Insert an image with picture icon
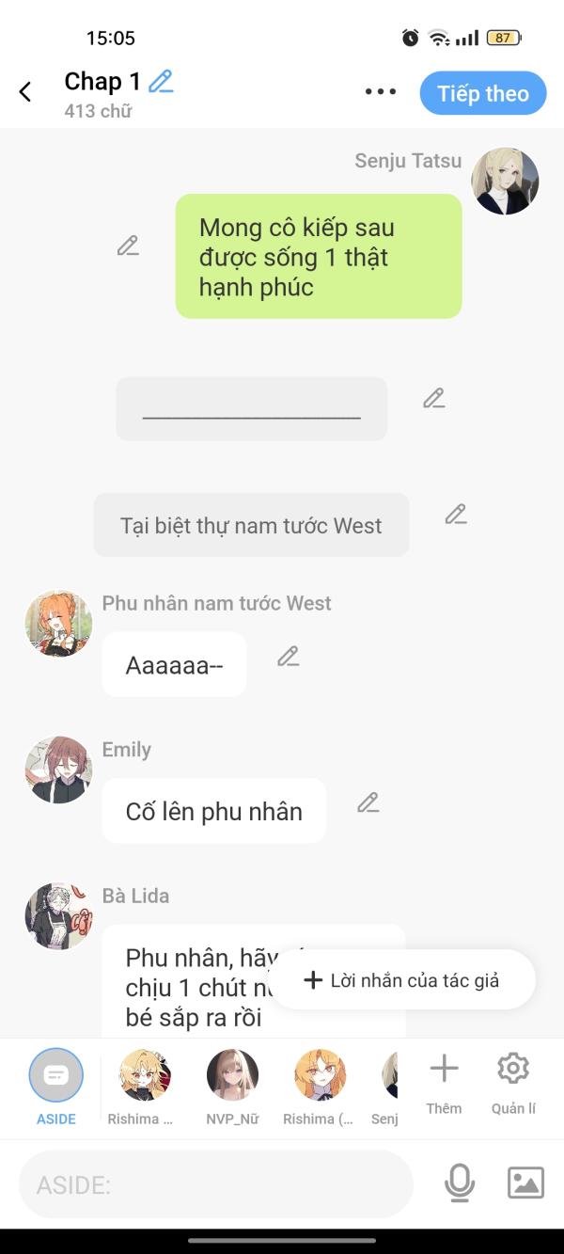This screenshot has width=564, height=1254. coord(525,1183)
